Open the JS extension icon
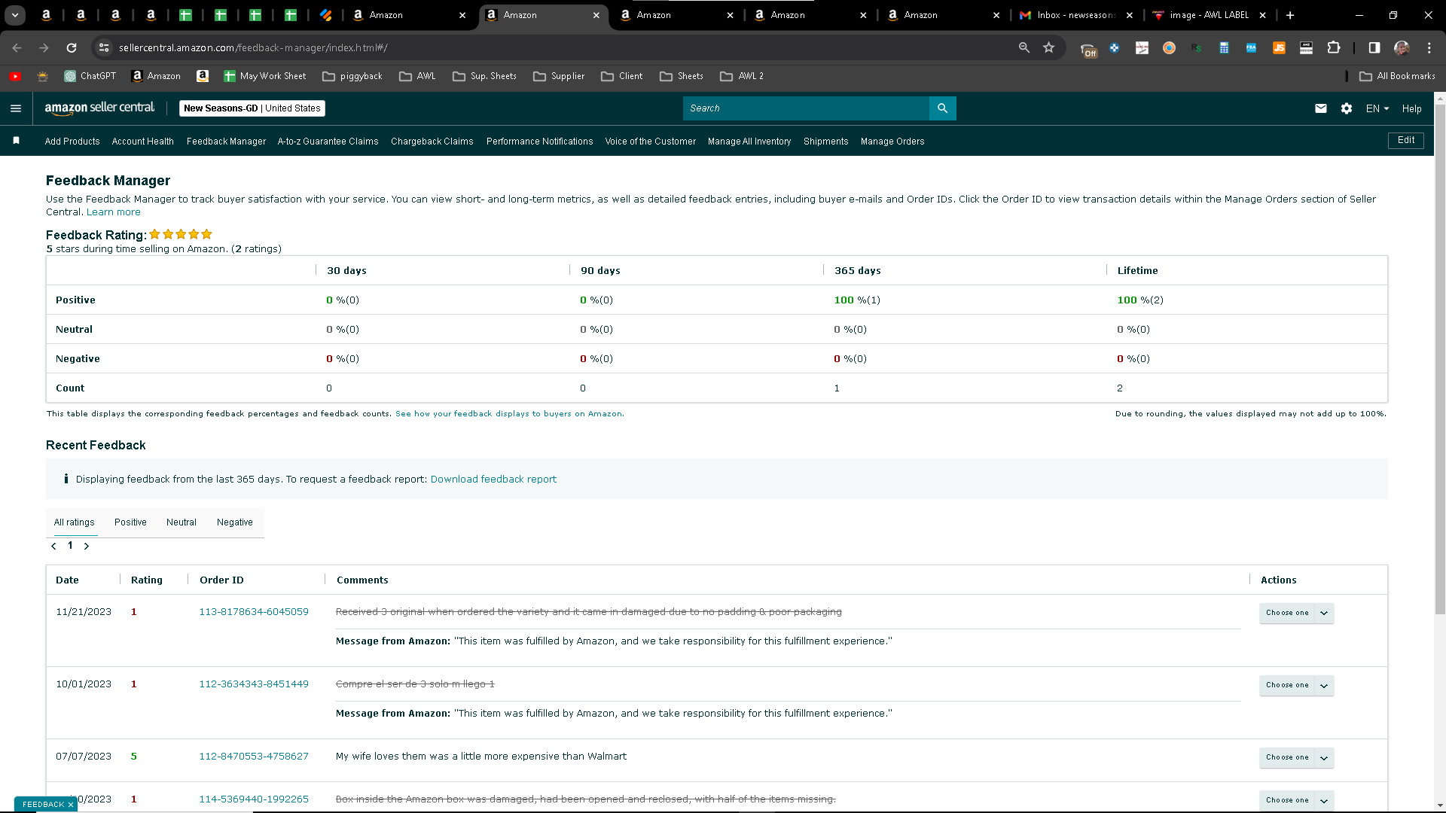The width and height of the screenshot is (1446, 813). click(x=1279, y=47)
